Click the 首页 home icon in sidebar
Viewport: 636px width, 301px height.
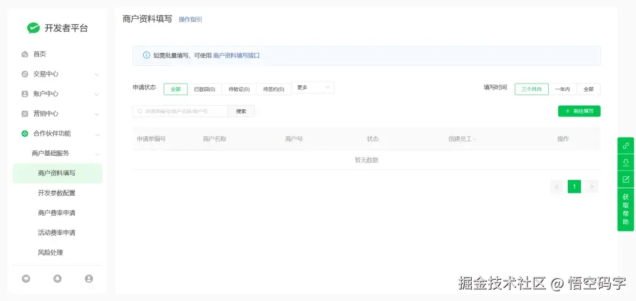pyautogui.click(x=25, y=54)
